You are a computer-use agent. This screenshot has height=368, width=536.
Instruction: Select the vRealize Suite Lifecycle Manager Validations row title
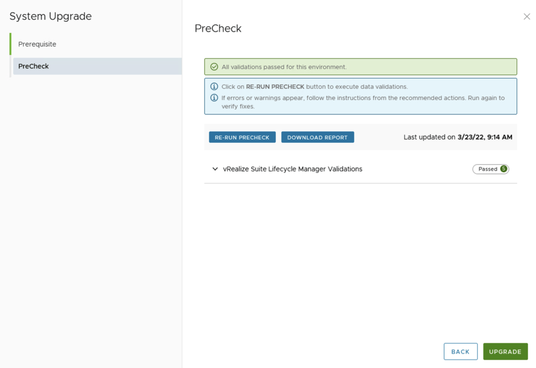[x=293, y=169]
